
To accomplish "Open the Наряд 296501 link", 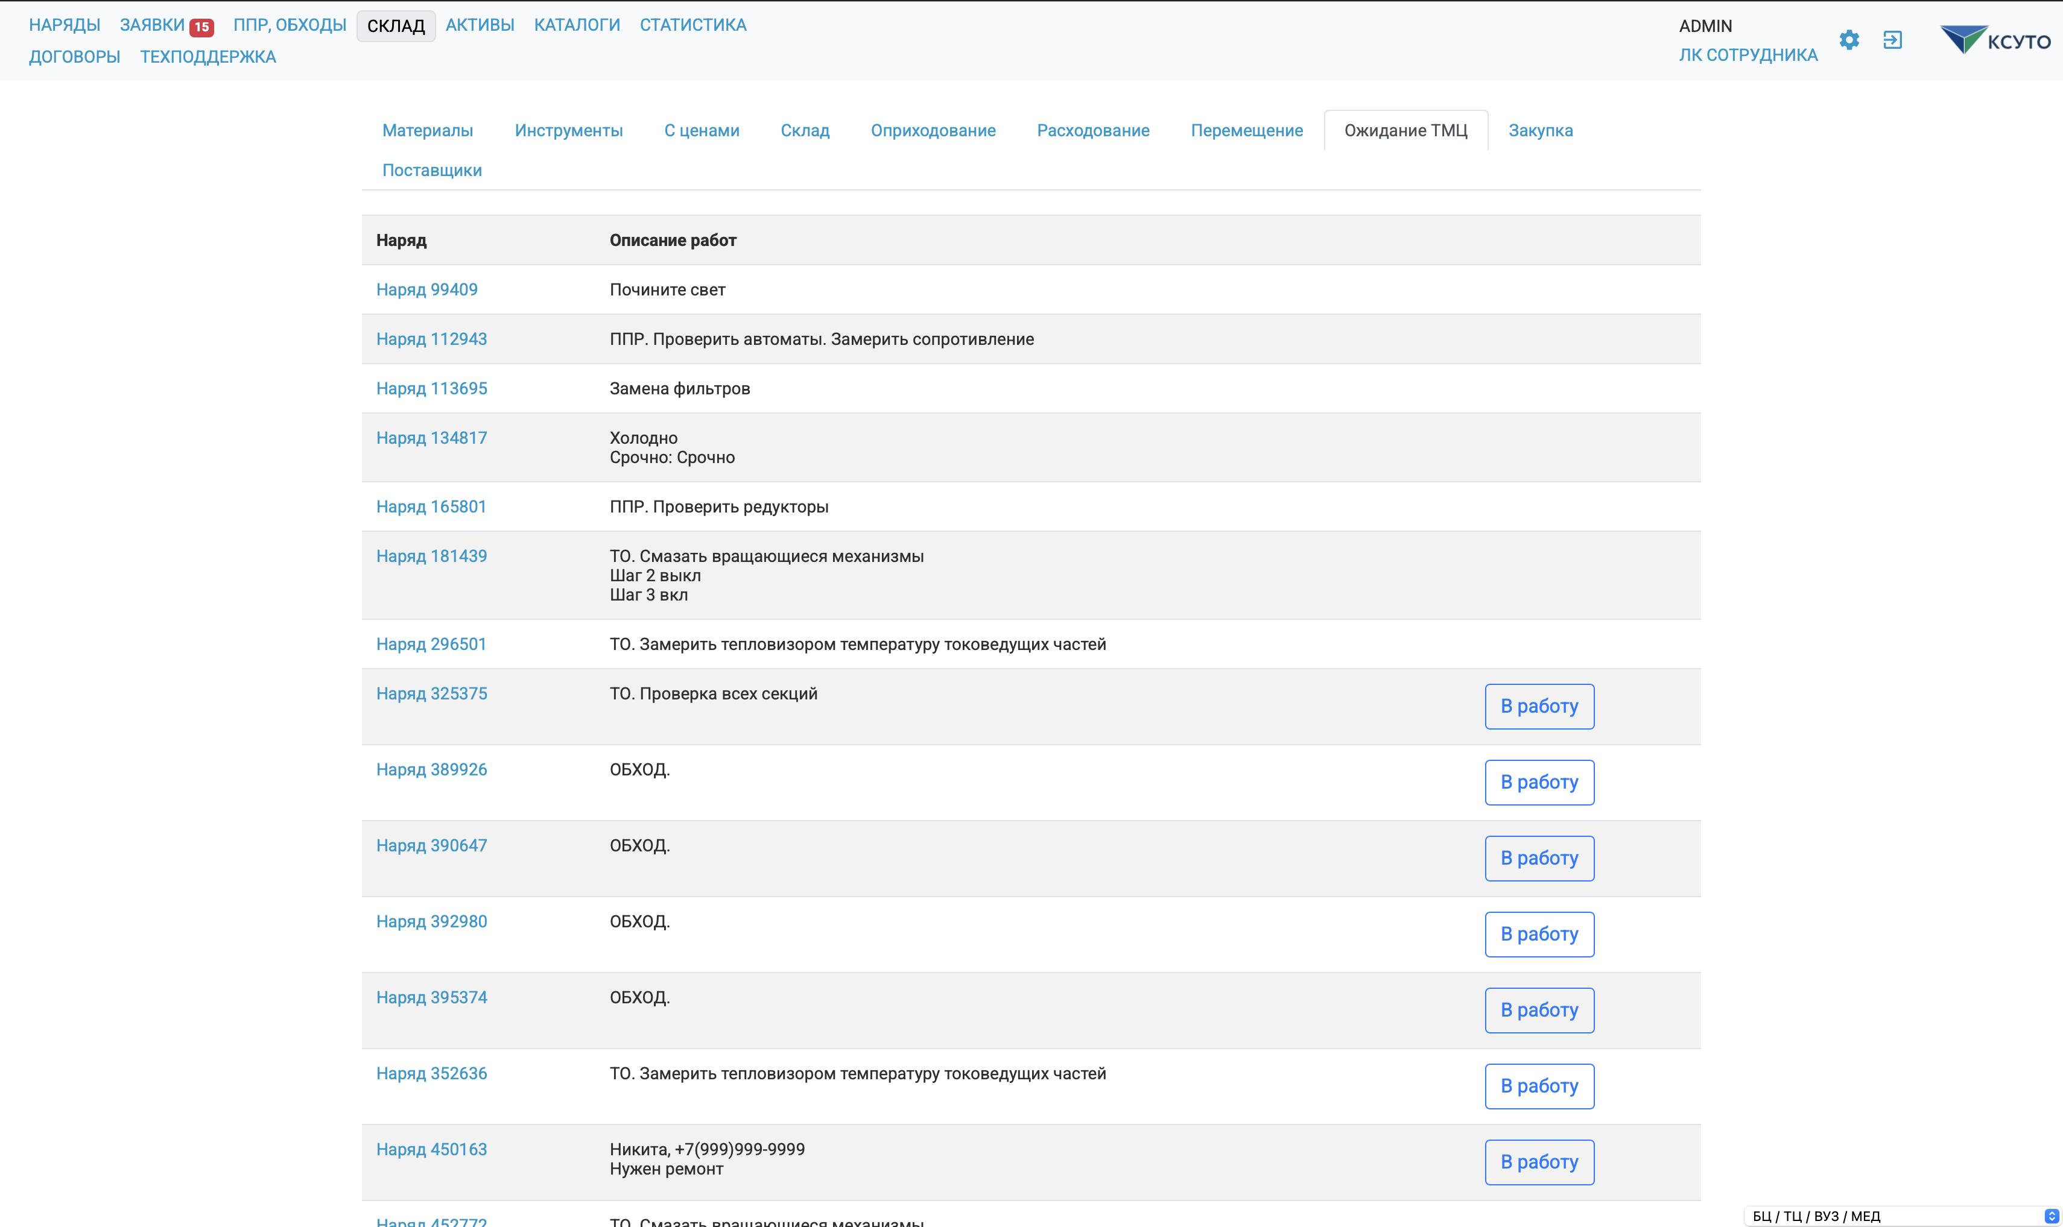I will pyautogui.click(x=431, y=644).
